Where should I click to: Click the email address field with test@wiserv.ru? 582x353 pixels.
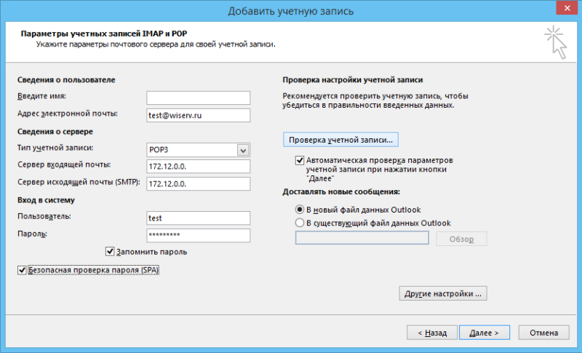(198, 115)
